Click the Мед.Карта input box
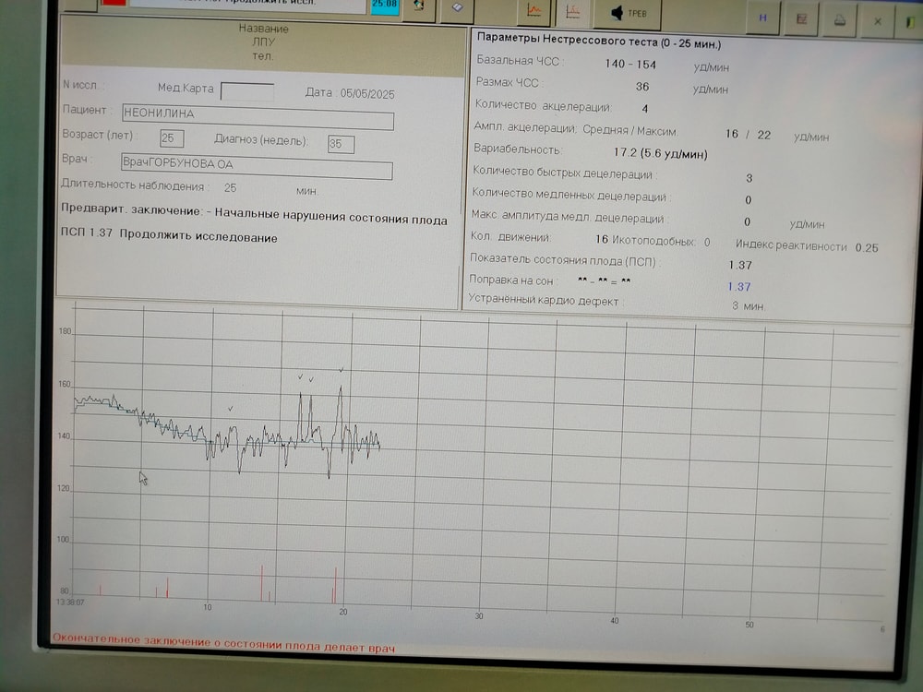The width and height of the screenshot is (923, 692). click(x=246, y=91)
